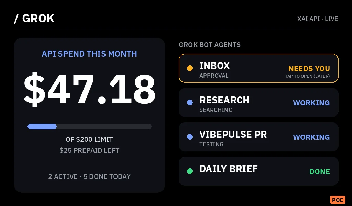Click the "APPROVAL" subtitle under Inbox

click(x=214, y=76)
